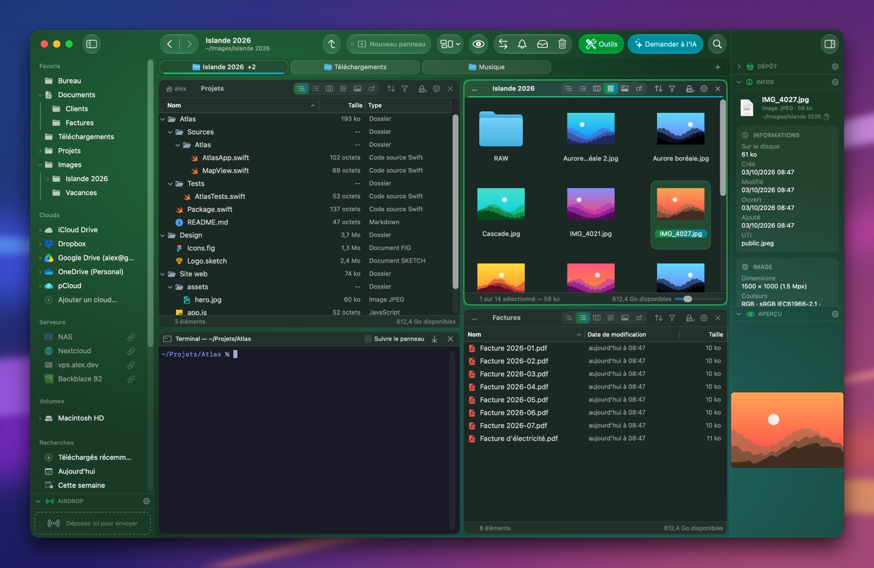Screen dimensions: 874x568
Task: Toggle the right inspector panel
Action: (830, 44)
